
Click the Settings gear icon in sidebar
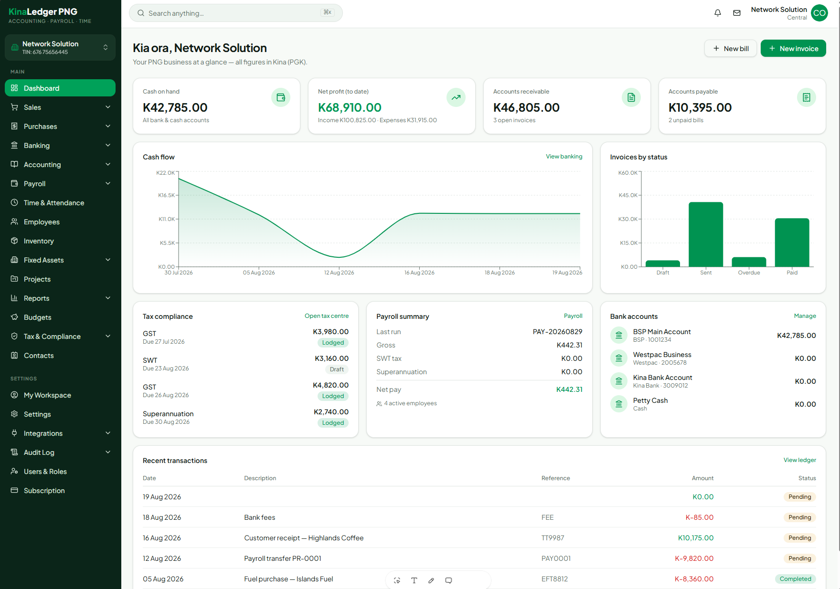[14, 414]
